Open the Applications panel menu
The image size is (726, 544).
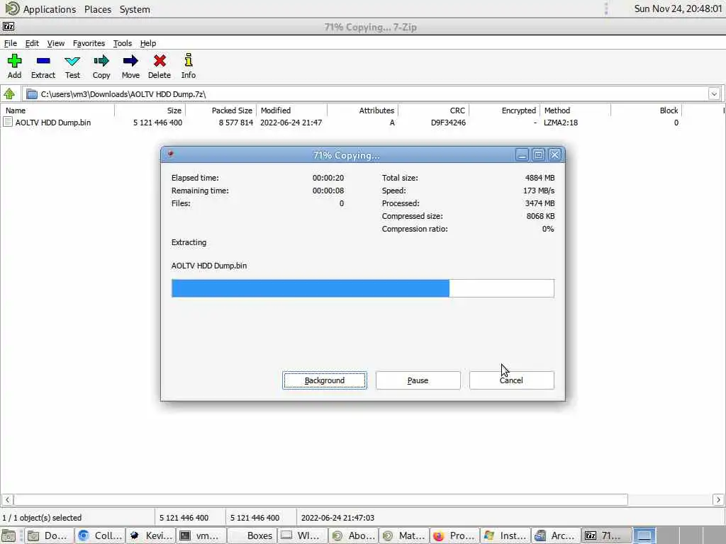coord(40,8)
